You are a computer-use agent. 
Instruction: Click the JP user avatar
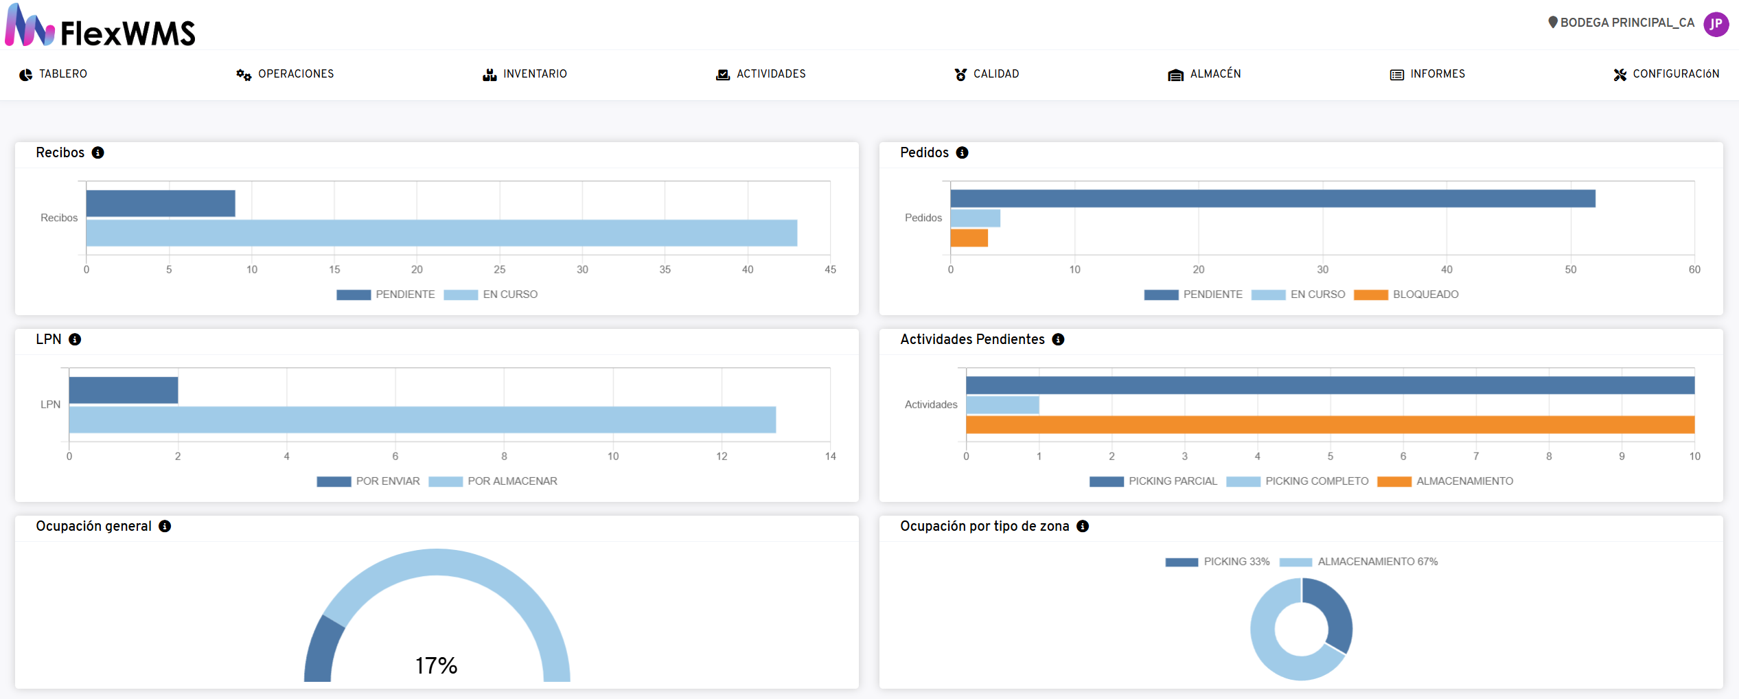click(1716, 24)
